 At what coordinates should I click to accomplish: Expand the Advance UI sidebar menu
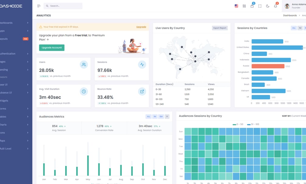pos(14,93)
